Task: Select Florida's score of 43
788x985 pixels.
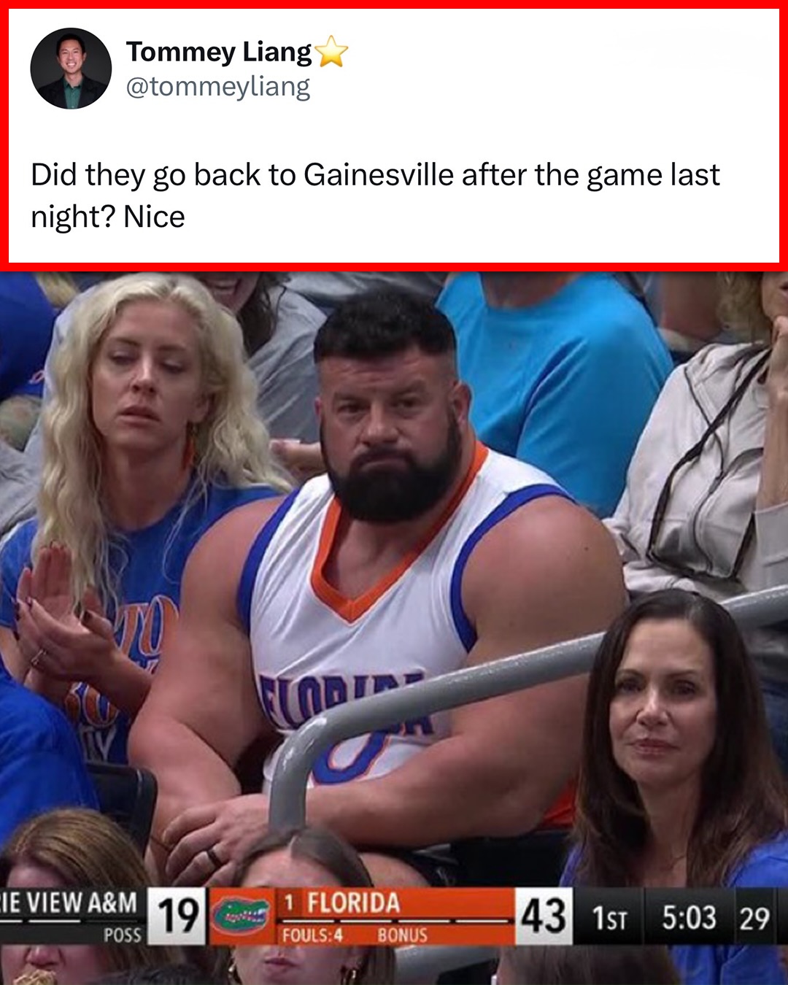Action: pos(544,916)
